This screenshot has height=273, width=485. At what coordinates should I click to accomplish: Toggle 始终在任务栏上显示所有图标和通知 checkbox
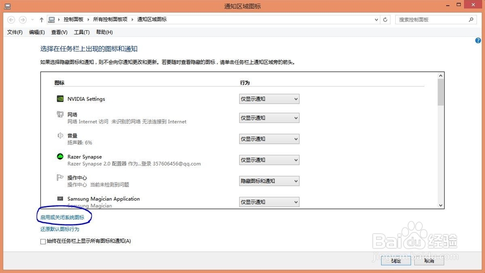pyautogui.click(x=43, y=241)
